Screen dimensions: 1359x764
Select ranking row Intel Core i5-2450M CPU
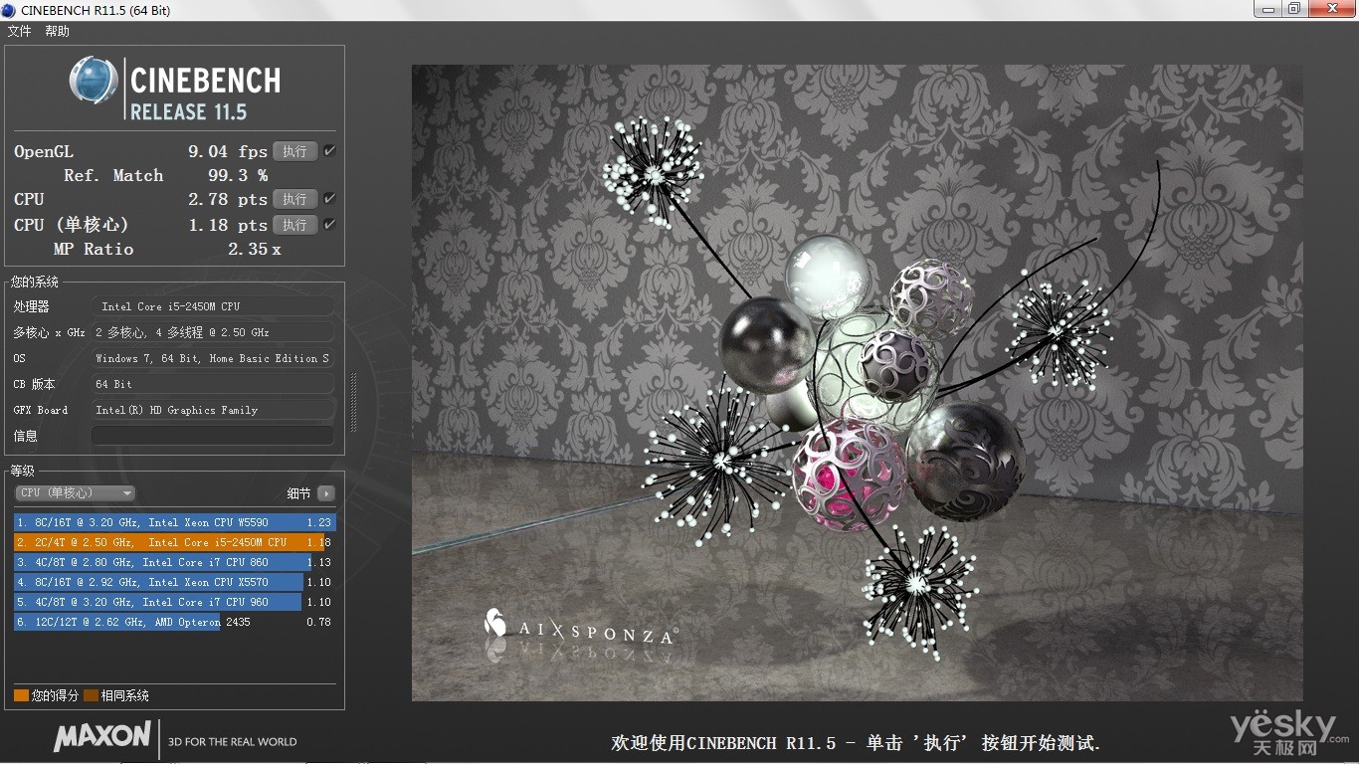174,542
